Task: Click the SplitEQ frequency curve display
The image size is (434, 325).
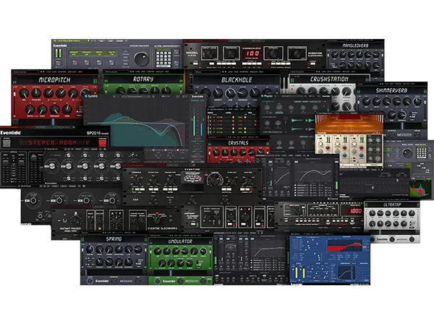Action: click(136, 123)
